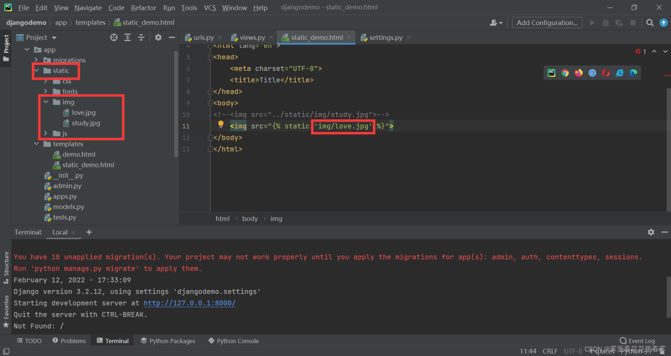Image resolution: width=671 pixels, height=356 pixels.
Task: Collapse the static folder in tree
Action: (x=36, y=71)
